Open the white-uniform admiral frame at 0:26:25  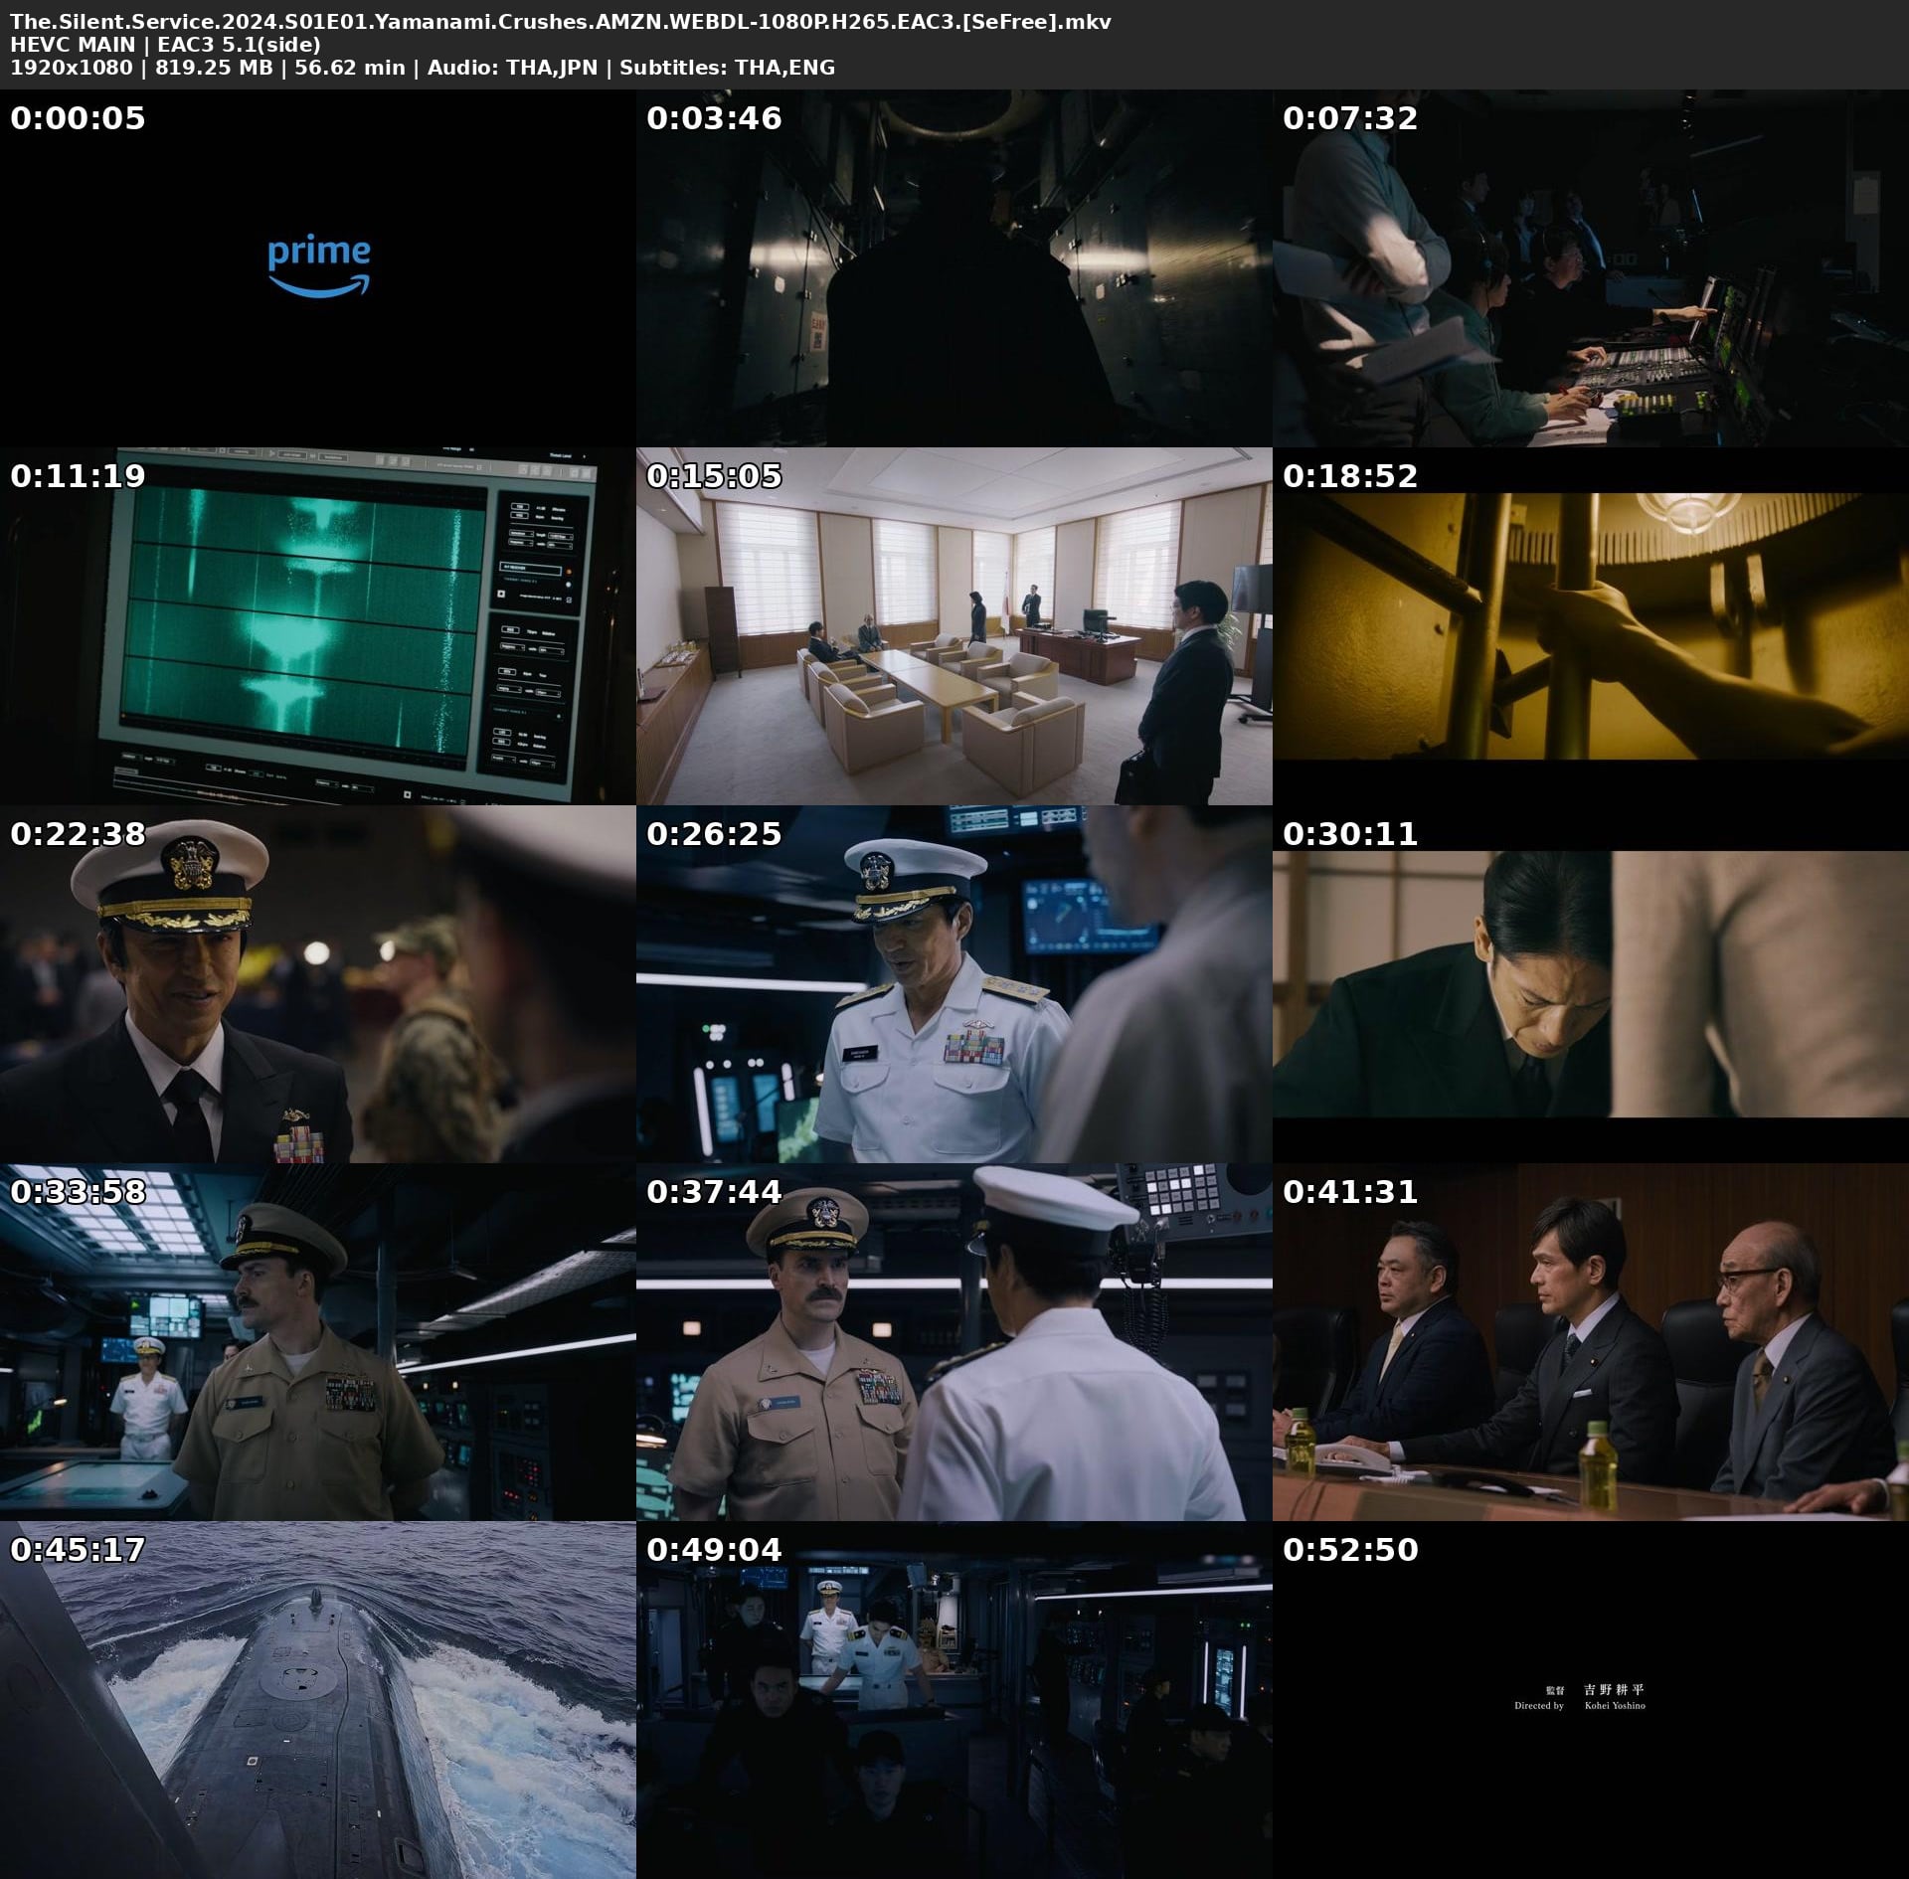click(954, 983)
